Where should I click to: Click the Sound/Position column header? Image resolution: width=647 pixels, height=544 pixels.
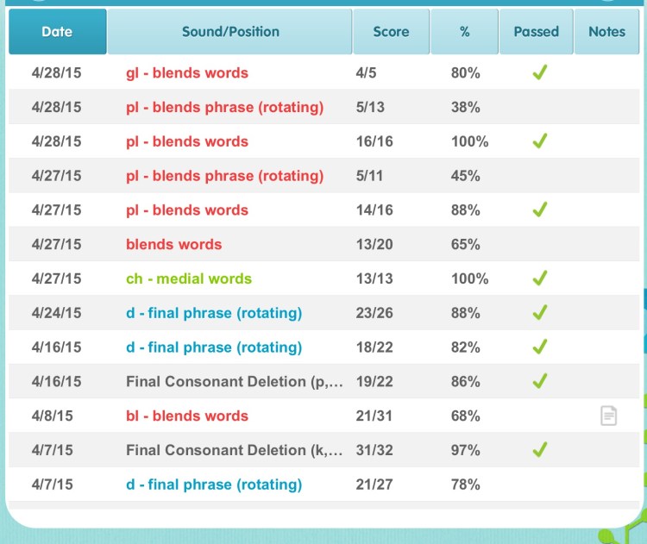[x=230, y=32]
